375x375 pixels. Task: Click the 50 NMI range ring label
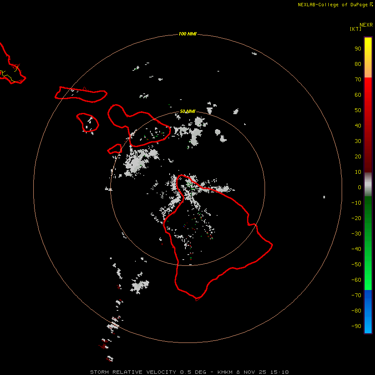point(187,111)
